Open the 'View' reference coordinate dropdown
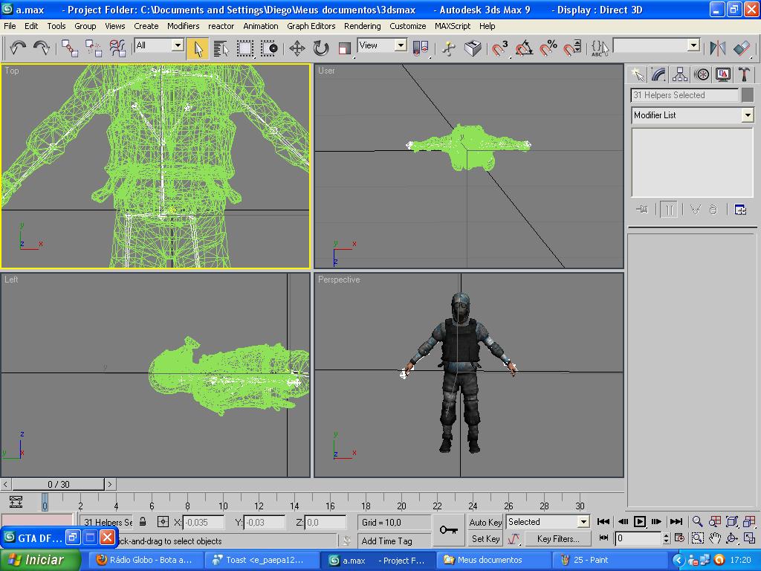761x571 pixels. [x=401, y=45]
